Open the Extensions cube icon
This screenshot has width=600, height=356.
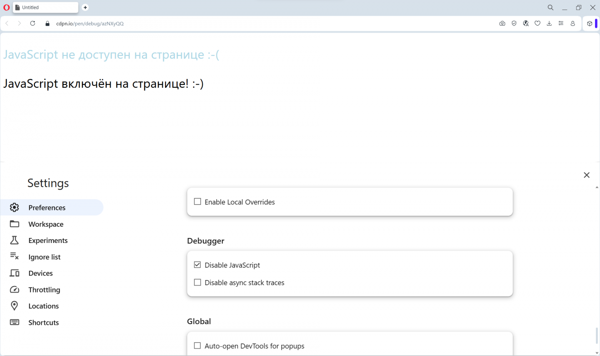[x=590, y=23]
